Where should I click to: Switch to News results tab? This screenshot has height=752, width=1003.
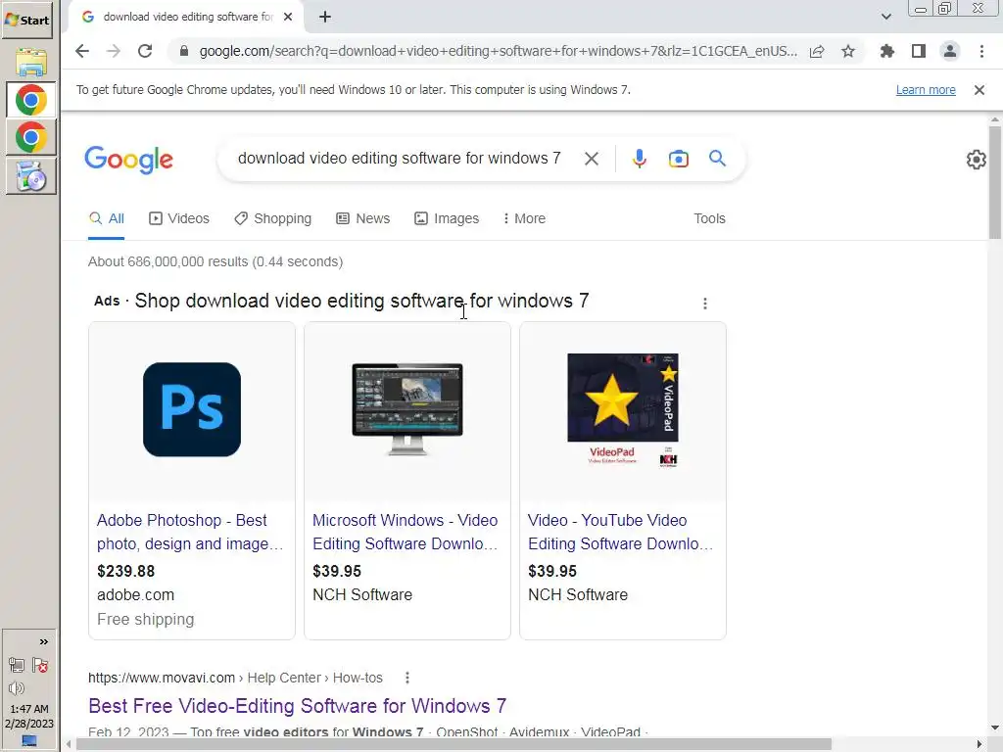(x=363, y=218)
